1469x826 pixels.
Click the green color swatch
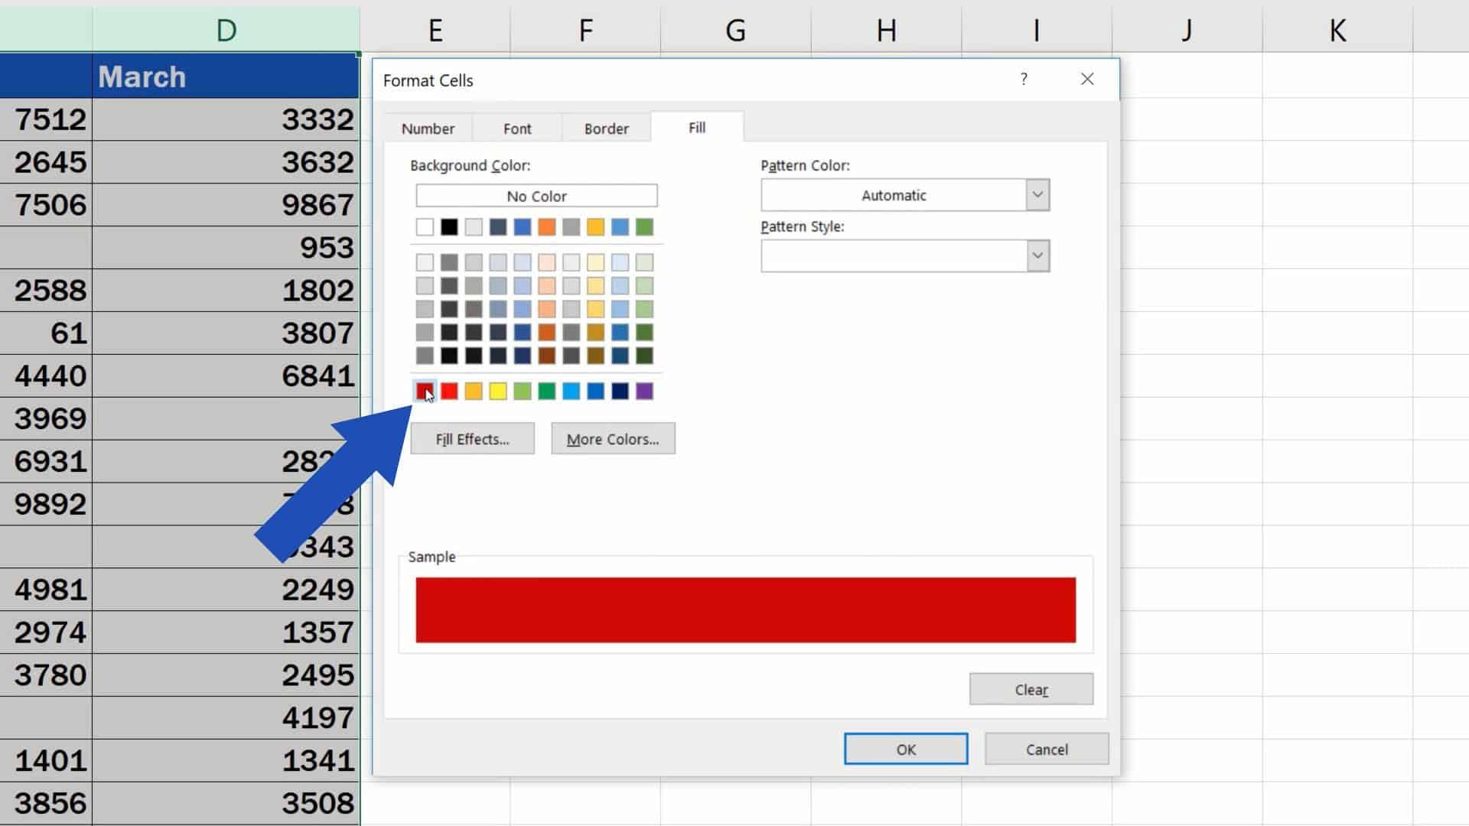point(547,392)
